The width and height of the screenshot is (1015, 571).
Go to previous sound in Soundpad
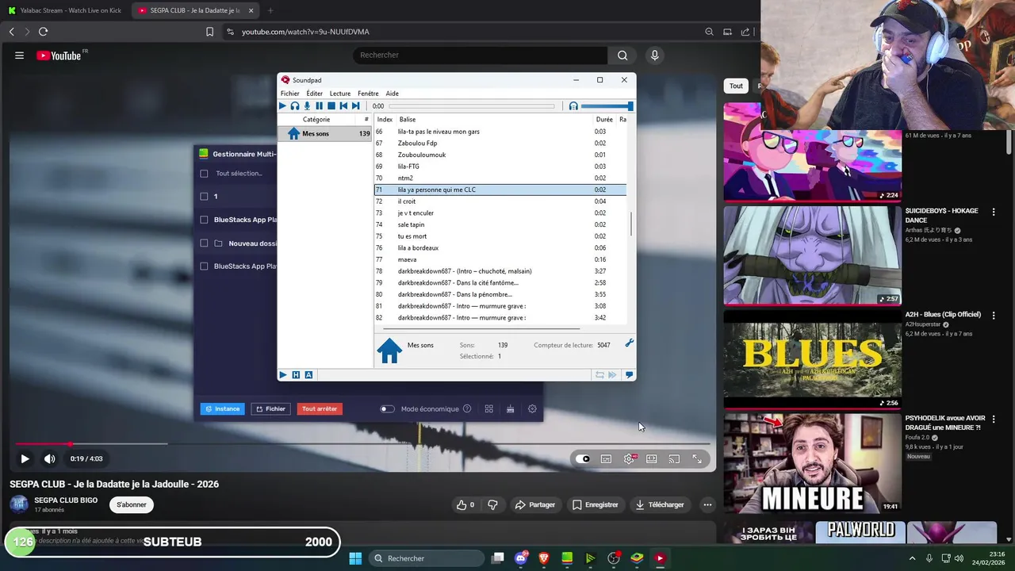point(343,105)
